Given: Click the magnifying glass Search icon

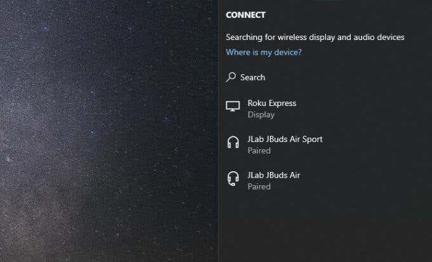Looking at the screenshot, I should click(x=231, y=77).
